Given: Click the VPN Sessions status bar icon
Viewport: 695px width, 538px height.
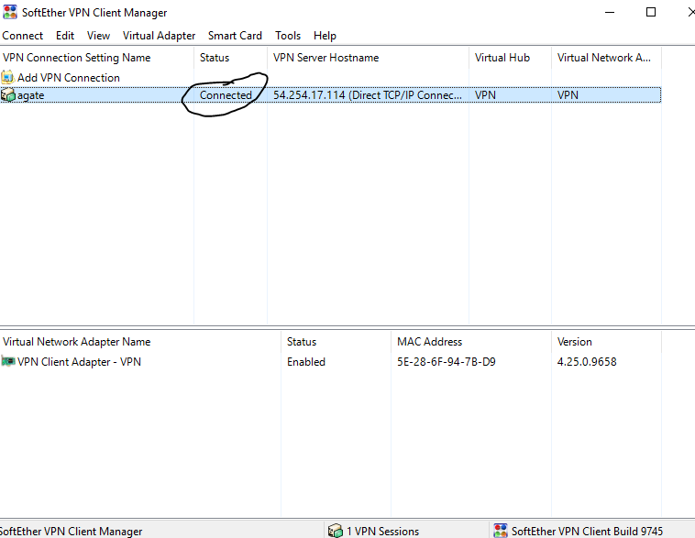Looking at the screenshot, I should coord(336,531).
